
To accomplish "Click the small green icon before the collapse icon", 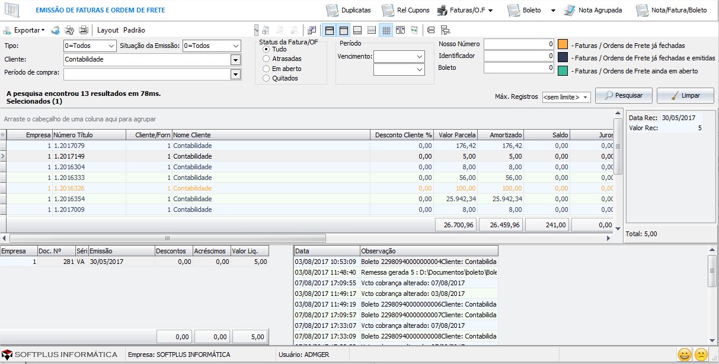I will point(414,30).
